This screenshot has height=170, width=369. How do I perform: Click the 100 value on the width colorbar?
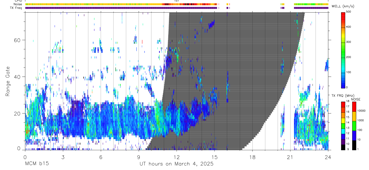pos(349,72)
